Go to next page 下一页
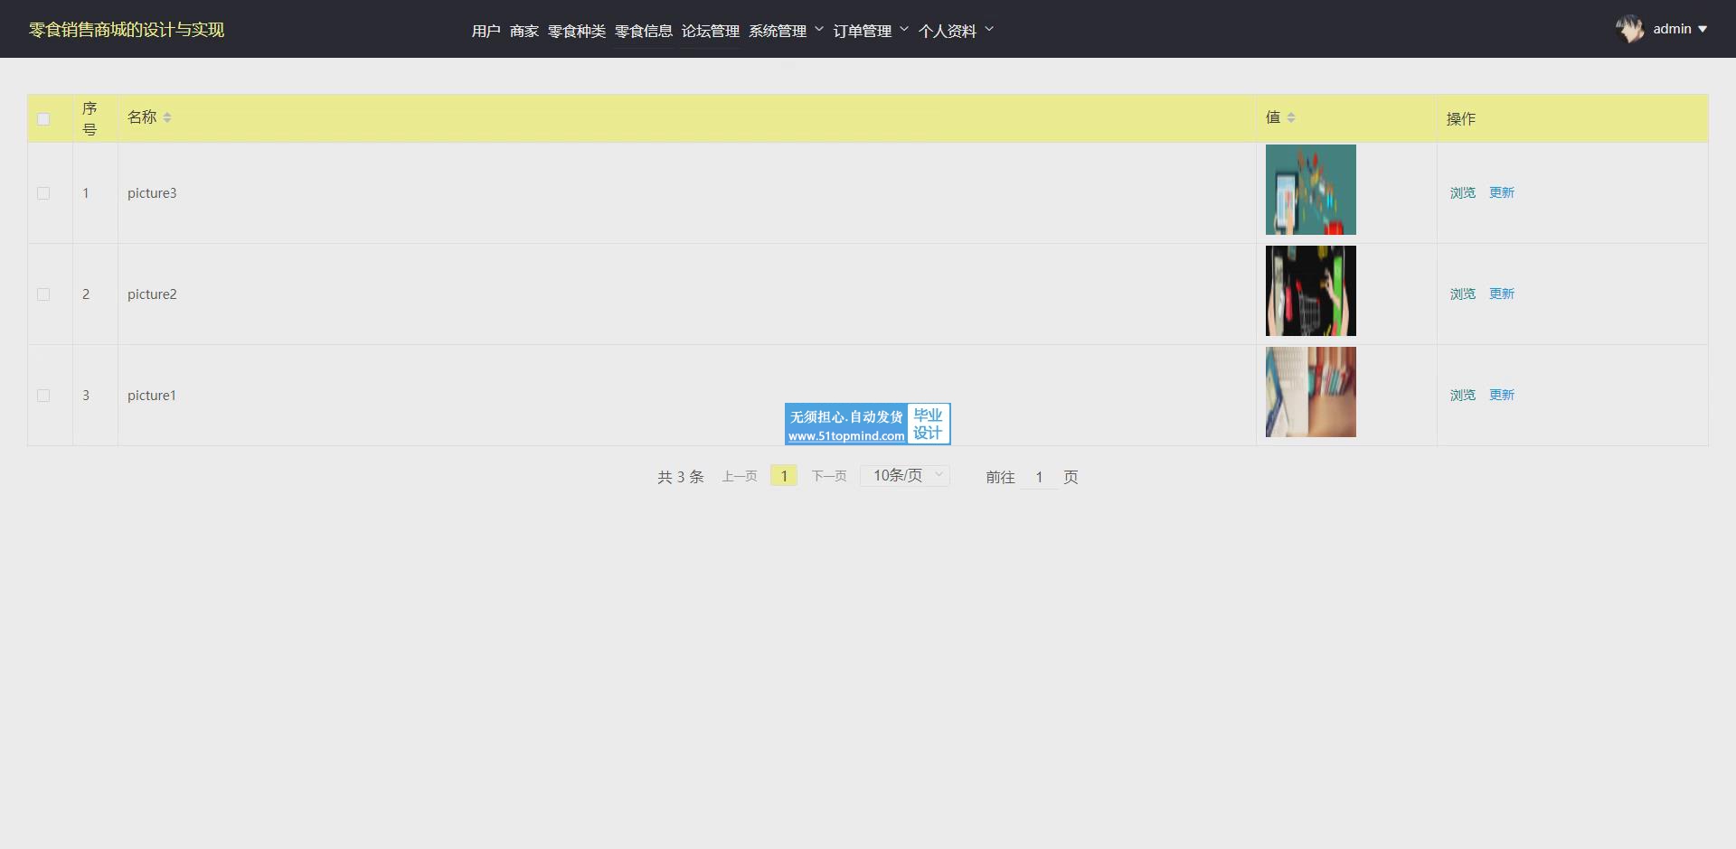This screenshot has height=849, width=1736. click(829, 476)
